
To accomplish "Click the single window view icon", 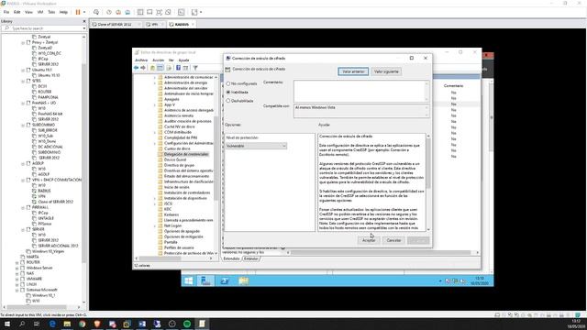I will [x=150, y=12].
